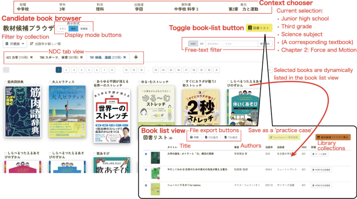The height and width of the screenshot is (199, 357).
Task: Go to page 2 in pagination
Action: (66, 70)
